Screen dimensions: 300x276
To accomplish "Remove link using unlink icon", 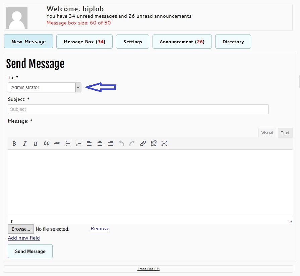I will [x=154, y=143].
